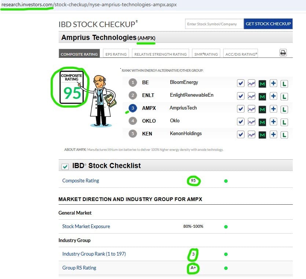The width and height of the screenshot is (306, 279).
Task: Click the ENLT ticker symbol
Action: (148, 95)
